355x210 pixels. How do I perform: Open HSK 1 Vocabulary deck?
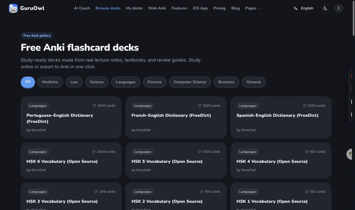pyautogui.click(x=281, y=197)
